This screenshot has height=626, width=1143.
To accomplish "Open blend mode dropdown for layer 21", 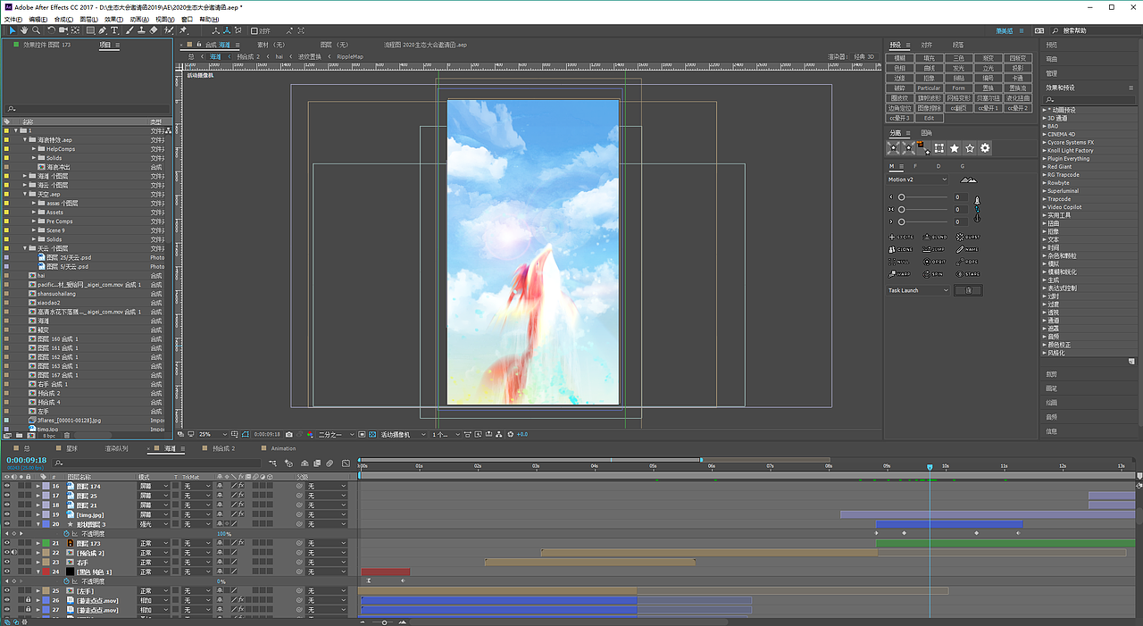I will (154, 544).
